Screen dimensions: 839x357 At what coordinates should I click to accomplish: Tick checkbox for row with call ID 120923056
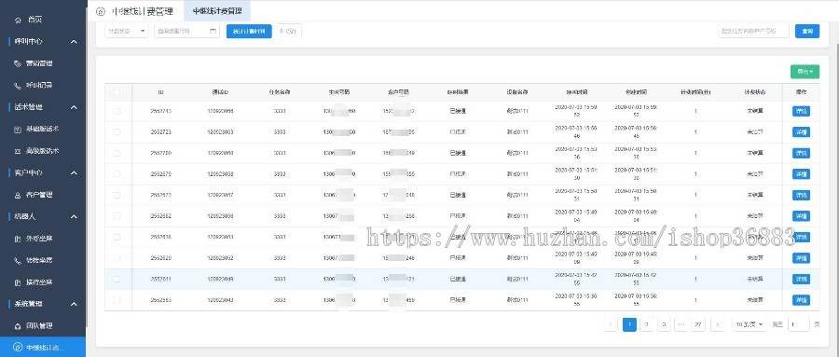point(117,215)
